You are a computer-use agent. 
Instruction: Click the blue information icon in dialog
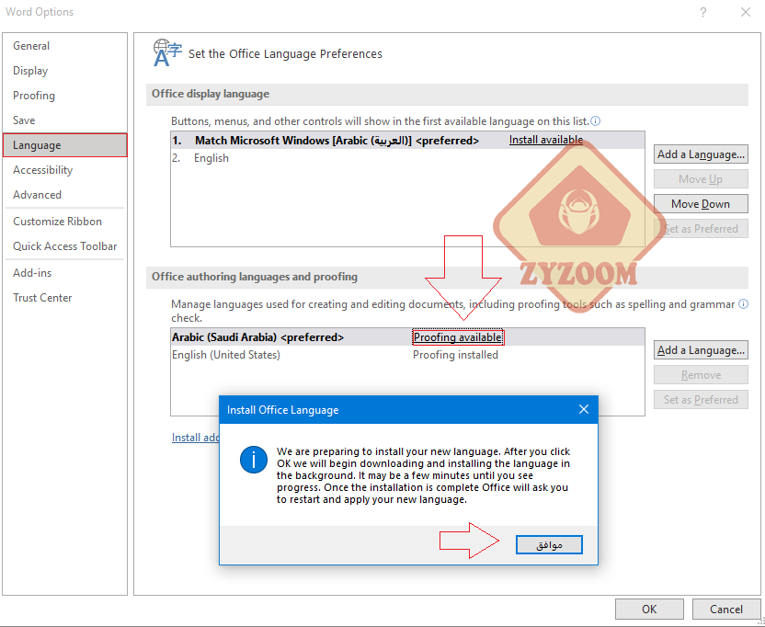pos(254,460)
